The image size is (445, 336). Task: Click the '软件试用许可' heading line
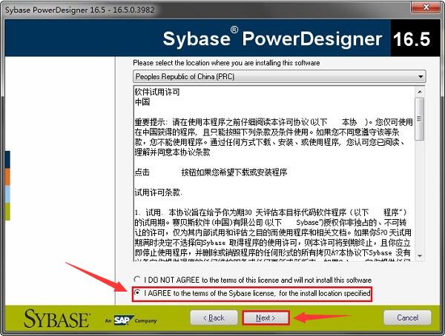(157, 92)
